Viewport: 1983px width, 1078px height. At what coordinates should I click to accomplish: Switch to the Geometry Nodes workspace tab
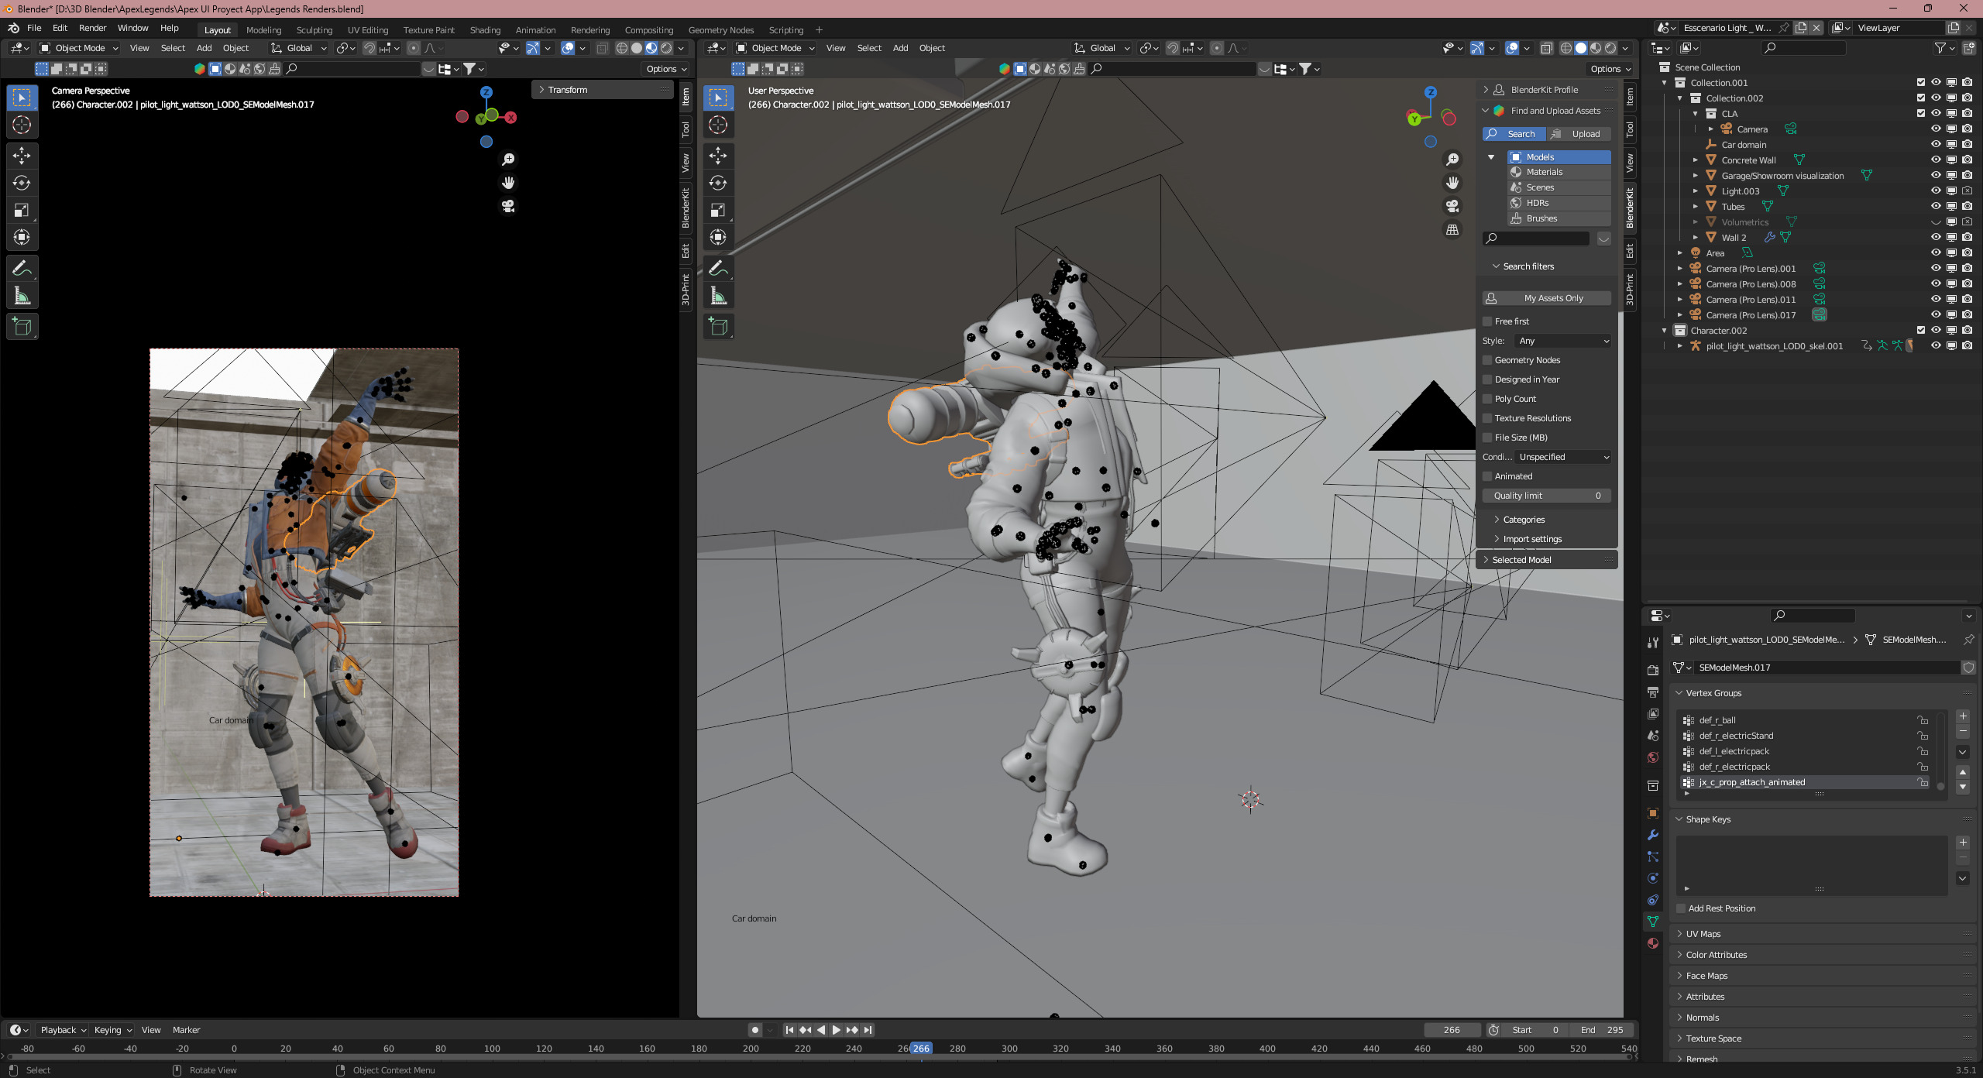(720, 30)
